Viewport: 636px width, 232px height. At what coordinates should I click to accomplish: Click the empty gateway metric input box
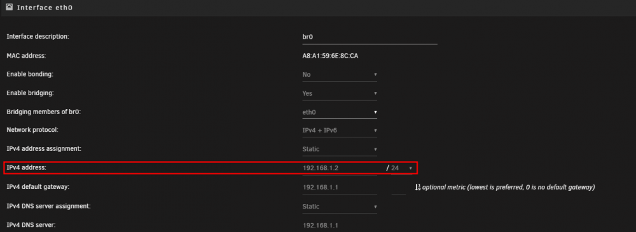click(399, 188)
